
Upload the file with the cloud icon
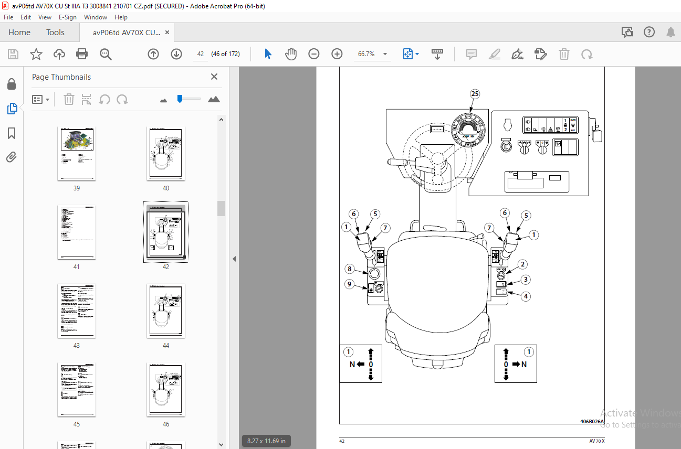59,54
